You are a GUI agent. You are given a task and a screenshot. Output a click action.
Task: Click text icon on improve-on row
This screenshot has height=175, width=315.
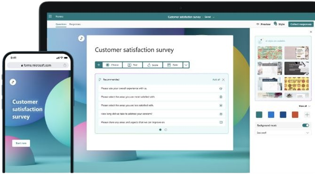coord(221,122)
